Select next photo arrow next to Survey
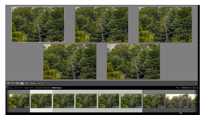This screenshot has width=200, height=115. (42, 83)
